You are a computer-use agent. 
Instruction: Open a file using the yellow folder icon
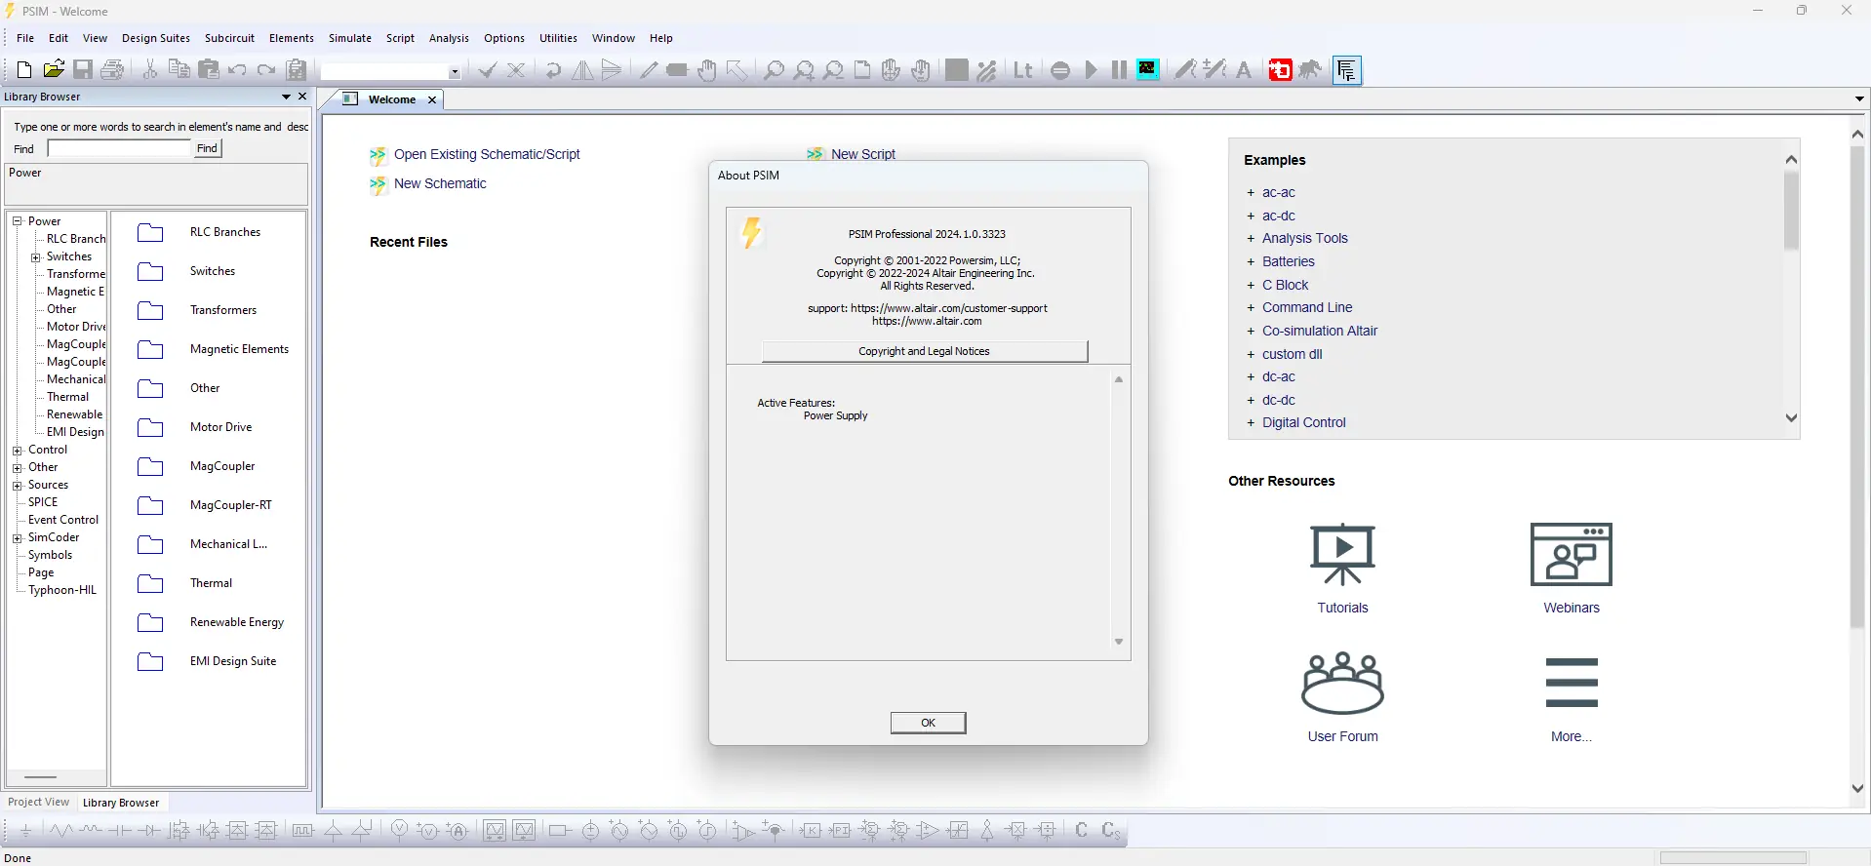pos(54,70)
